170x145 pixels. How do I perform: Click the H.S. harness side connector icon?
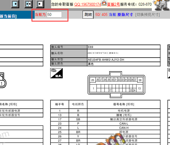pos(56,73)
